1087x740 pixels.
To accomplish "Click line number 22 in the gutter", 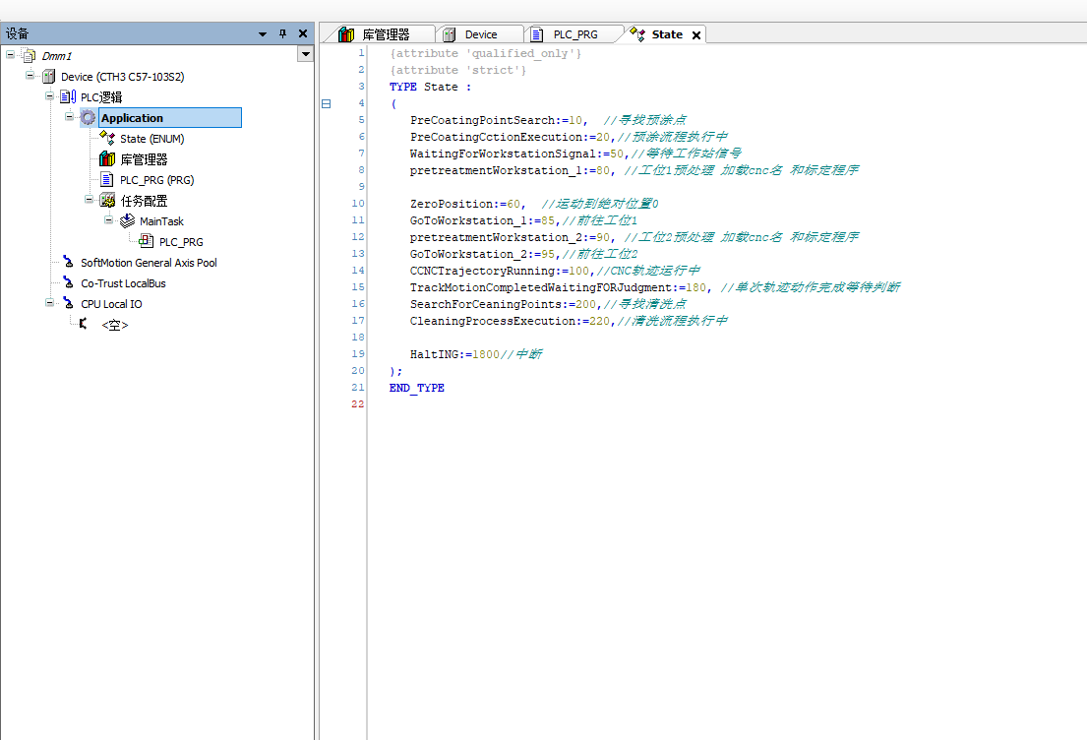I will [x=357, y=403].
